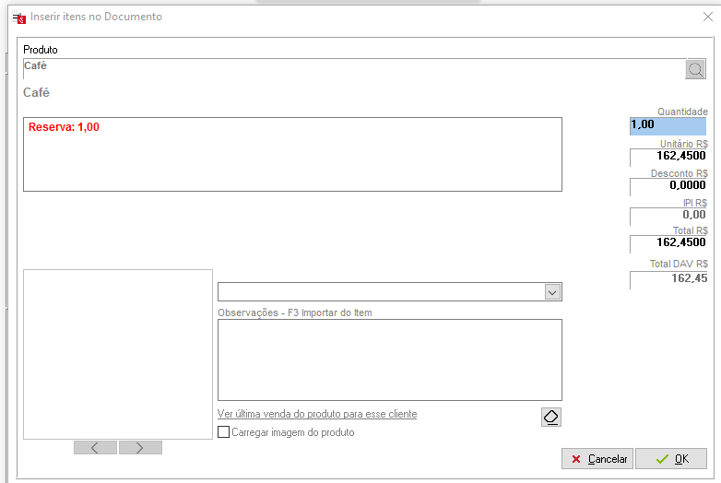Image resolution: width=721 pixels, height=483 pixels.
Task: Click the Total DAV R$ field
Action: 668,278
